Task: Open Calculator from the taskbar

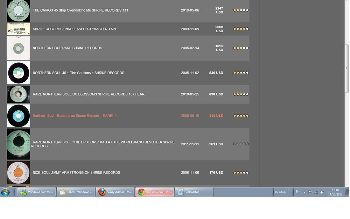Action: [194, 192]
